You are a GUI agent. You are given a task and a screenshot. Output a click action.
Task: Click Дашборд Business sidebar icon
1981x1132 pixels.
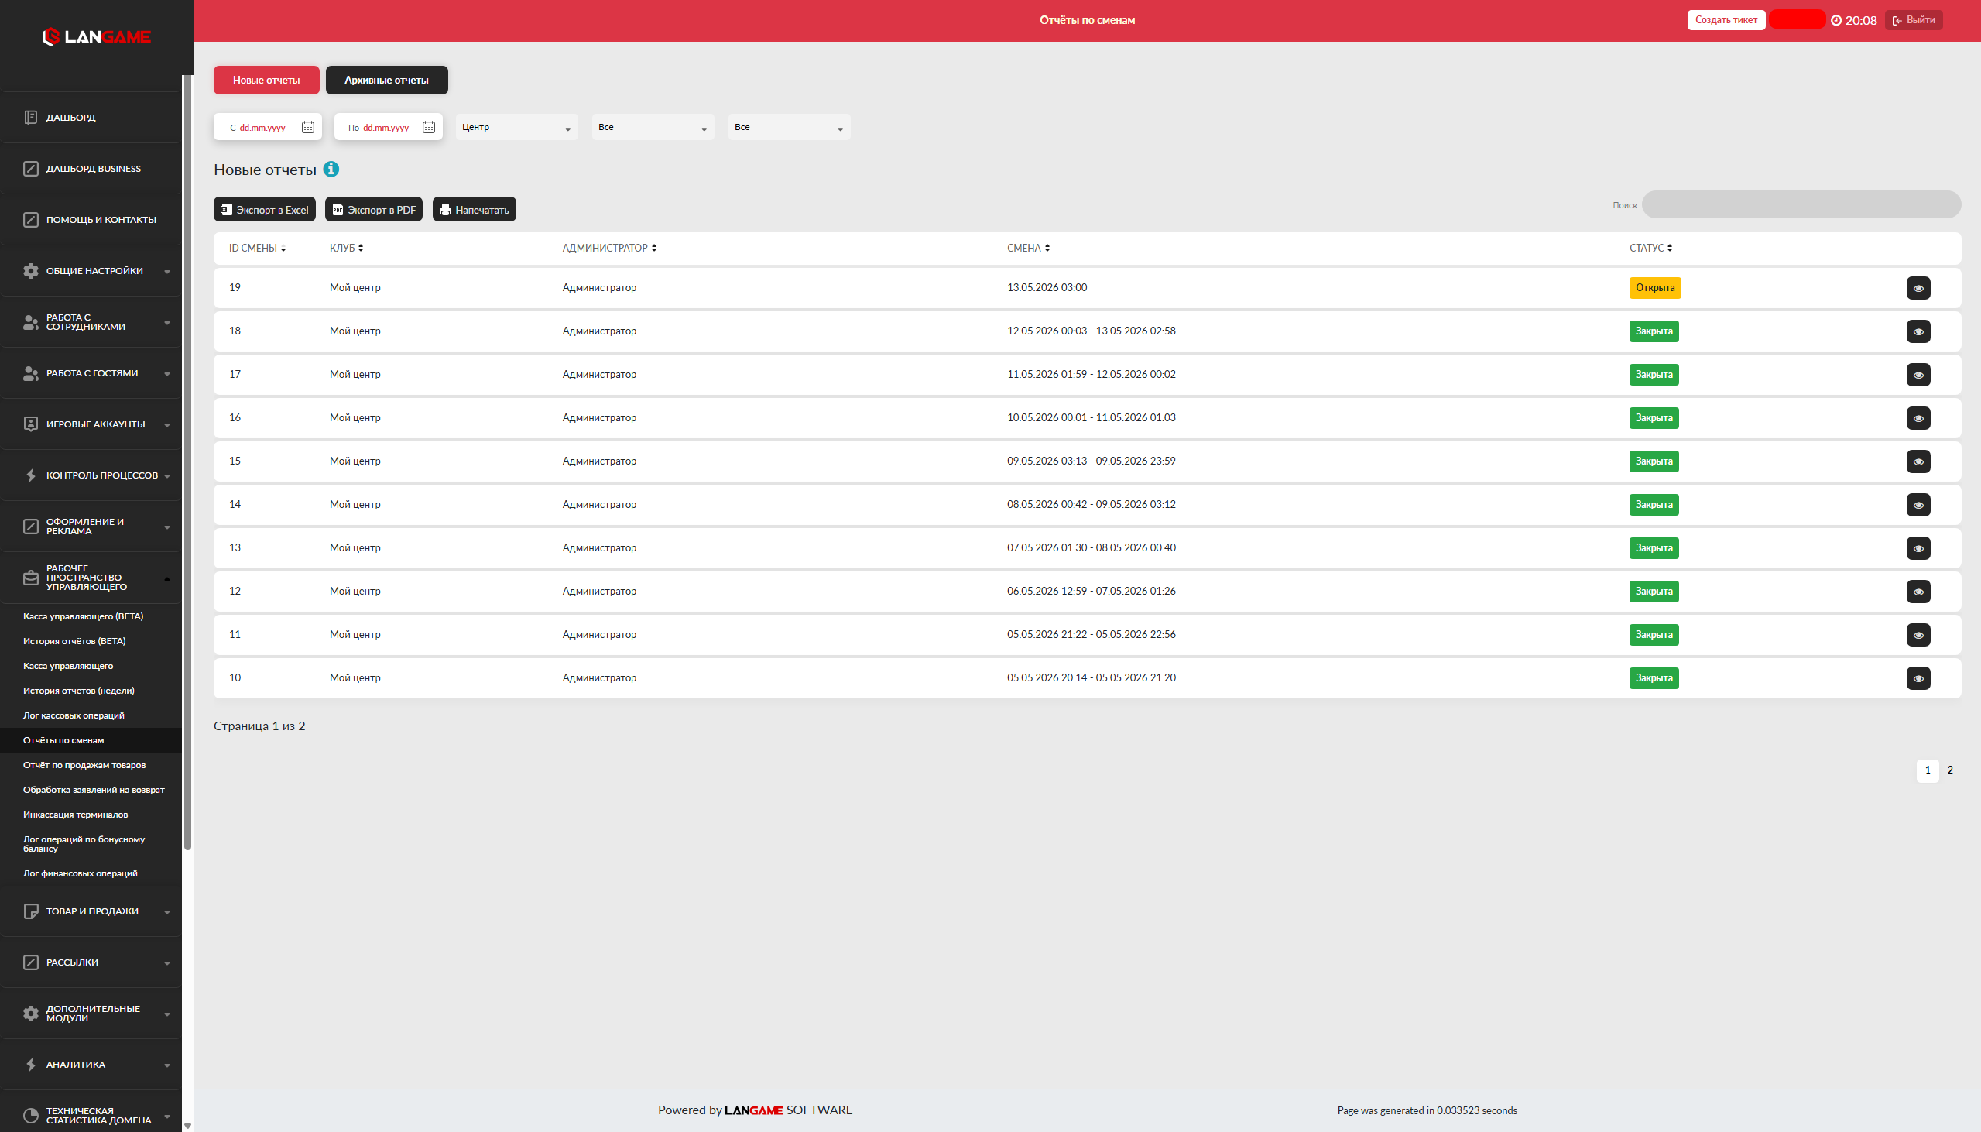coord(30,169)
